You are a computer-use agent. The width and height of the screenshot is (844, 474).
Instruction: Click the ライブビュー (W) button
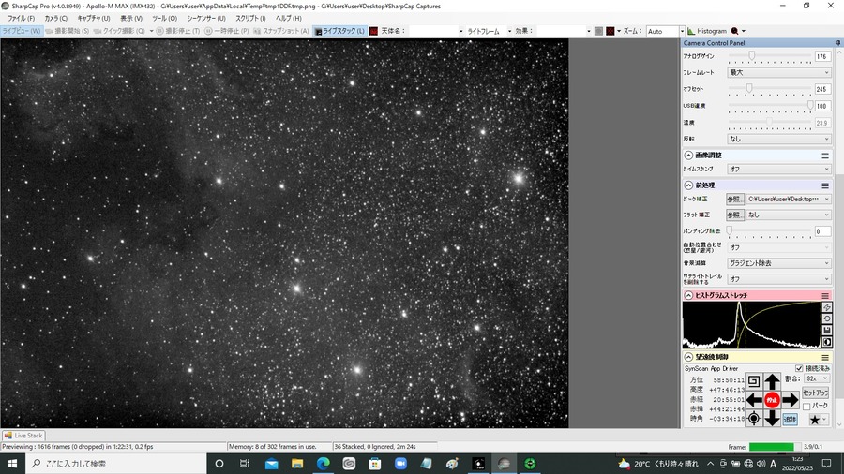tap(21, 31)
